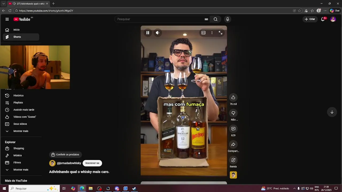Share this Short via Compartilhar
342x192 pixels.
click(x=233, y=144)
